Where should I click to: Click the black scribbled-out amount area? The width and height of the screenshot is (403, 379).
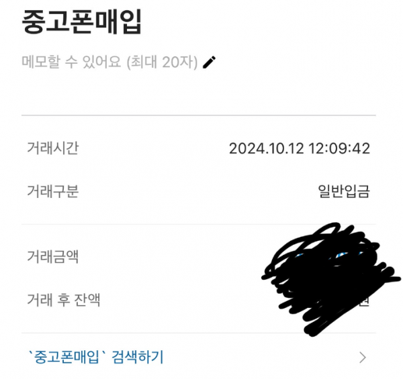tap(330, 280)
